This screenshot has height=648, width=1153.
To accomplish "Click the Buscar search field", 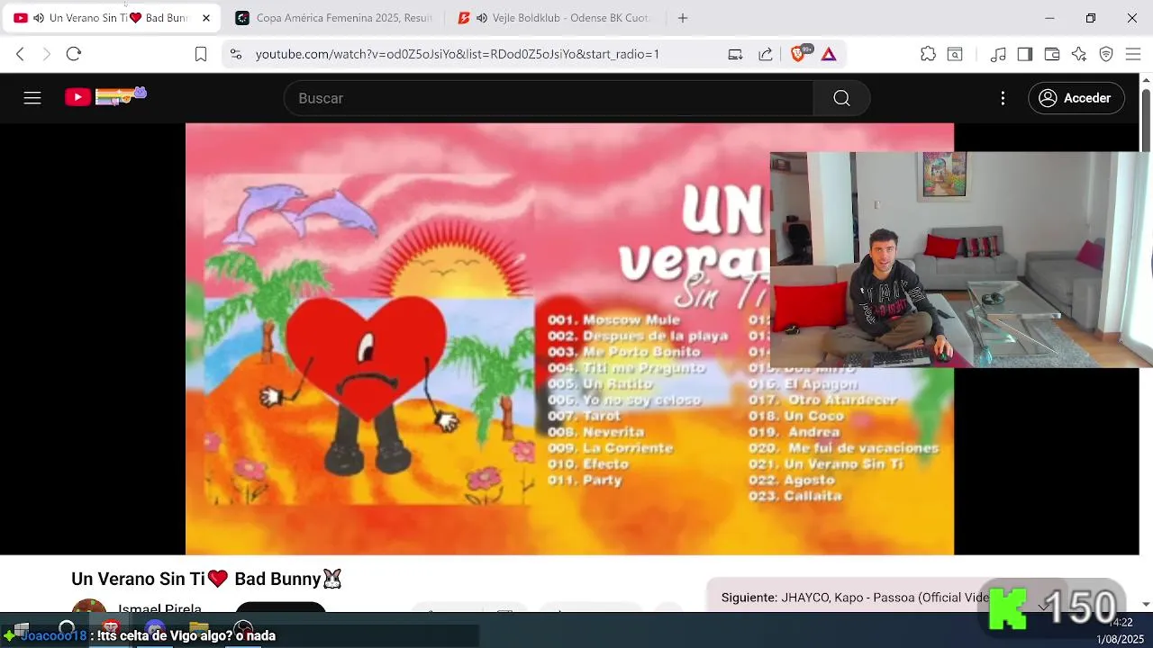I will tap(549, 98).
